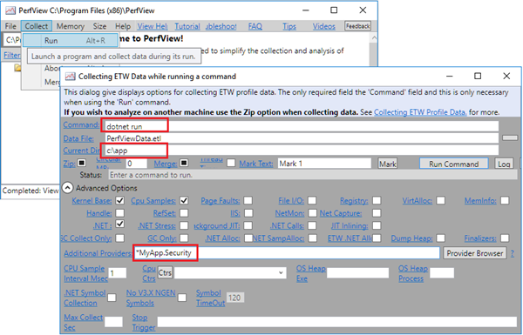Open the Tutorial link
Viewport: 523px width, 335px height.
click(187, 26)
